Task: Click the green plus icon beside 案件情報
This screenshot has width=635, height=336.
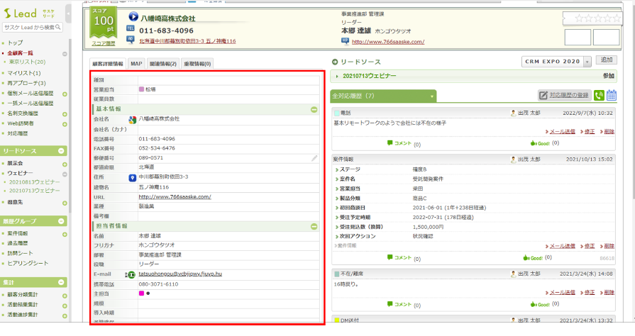Action: [65, 233]
